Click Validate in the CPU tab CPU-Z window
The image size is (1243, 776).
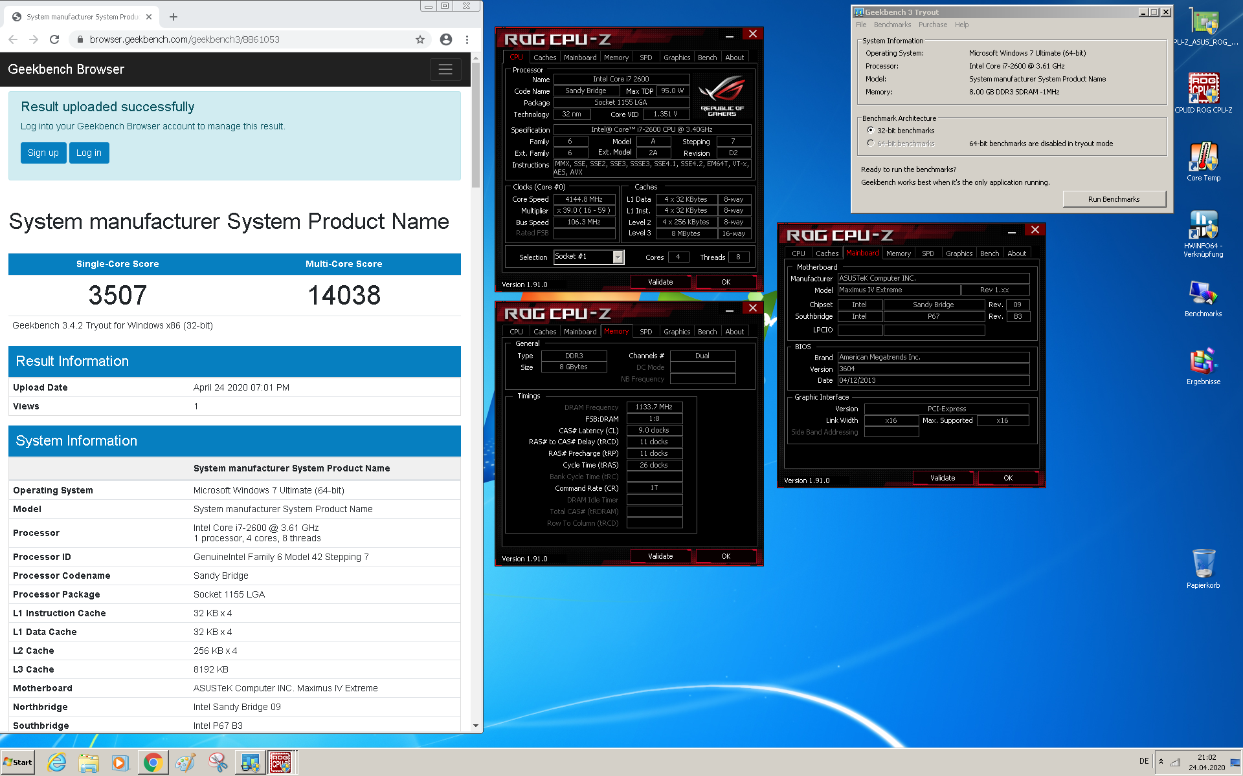[x=660, y=282]
